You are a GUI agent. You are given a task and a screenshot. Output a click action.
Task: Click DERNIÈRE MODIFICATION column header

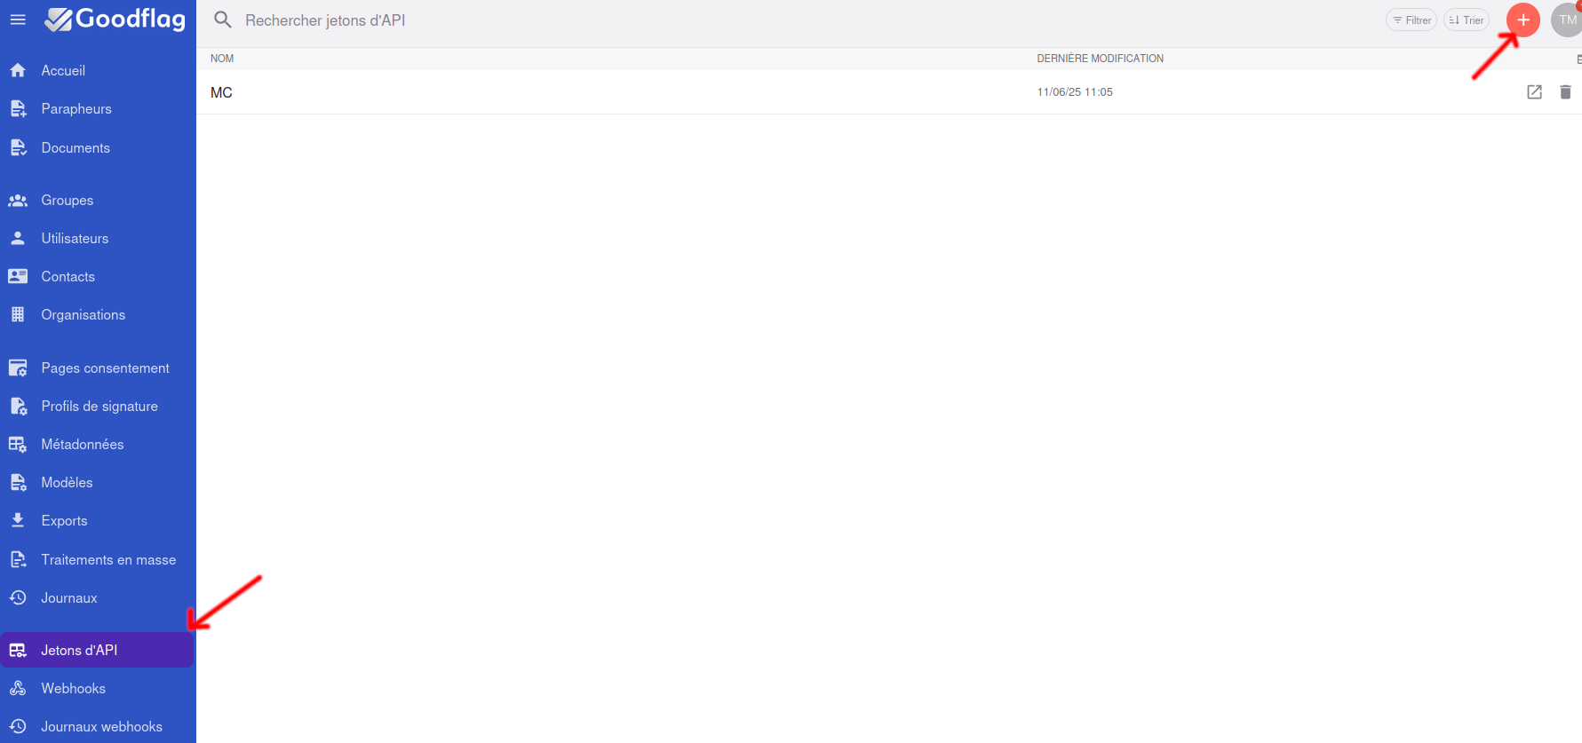(1100, 59)
